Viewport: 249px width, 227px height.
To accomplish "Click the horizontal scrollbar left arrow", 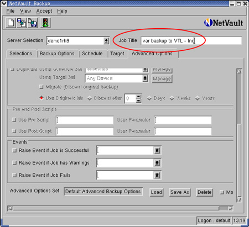I will 10,208.
